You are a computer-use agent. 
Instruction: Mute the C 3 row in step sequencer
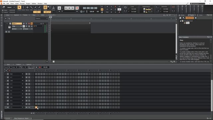coord(27,107)
